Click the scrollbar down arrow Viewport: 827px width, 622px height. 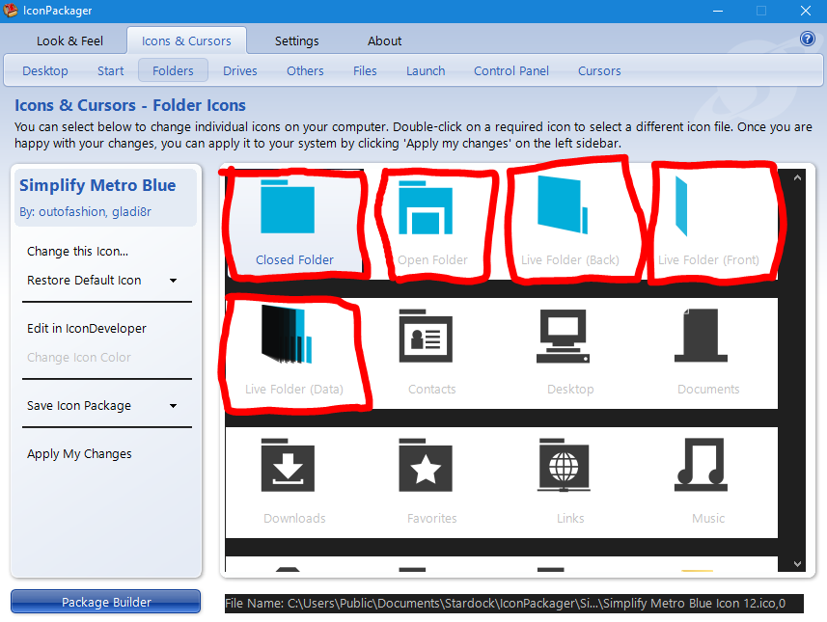797,562
